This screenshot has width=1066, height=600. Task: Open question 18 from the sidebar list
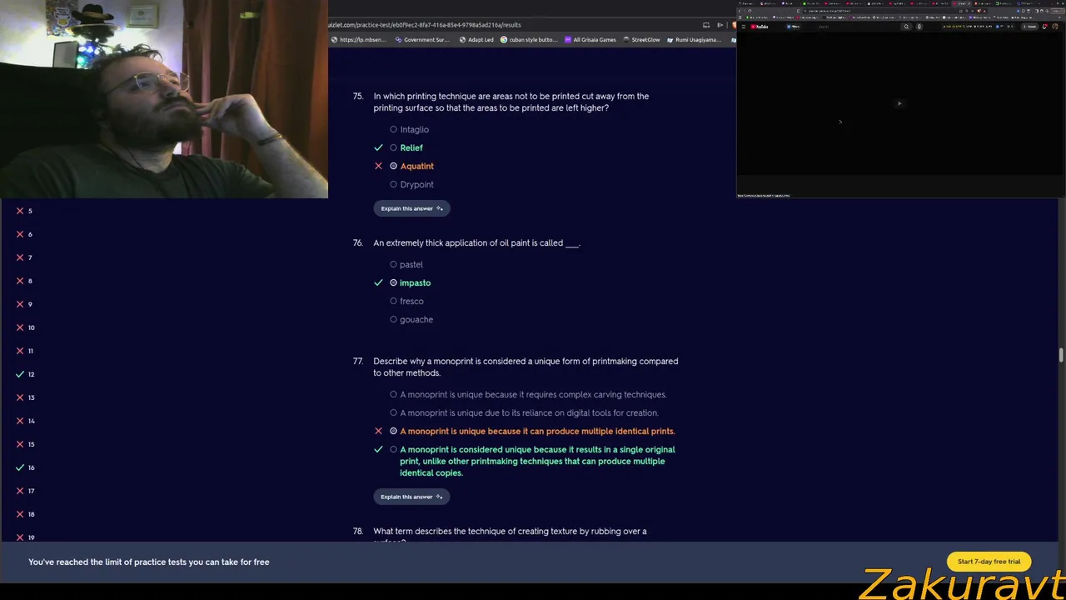[26, 514]
